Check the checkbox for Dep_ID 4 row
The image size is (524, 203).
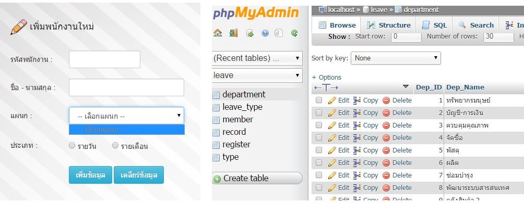319,137
